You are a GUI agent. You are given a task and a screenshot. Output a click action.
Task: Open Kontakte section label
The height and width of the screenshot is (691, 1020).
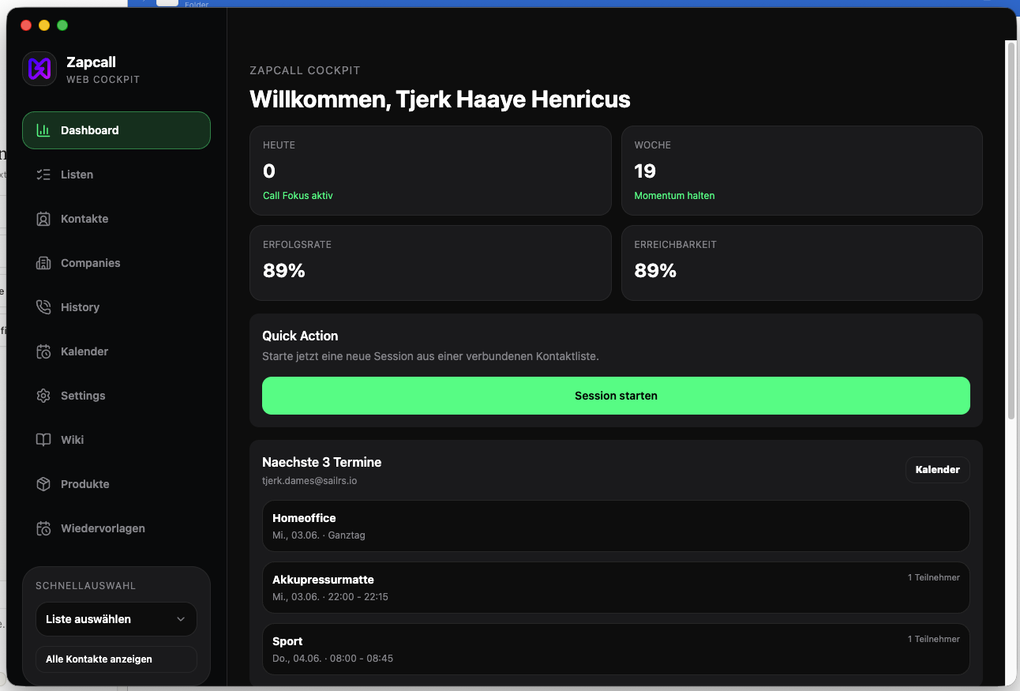(84, 219)
